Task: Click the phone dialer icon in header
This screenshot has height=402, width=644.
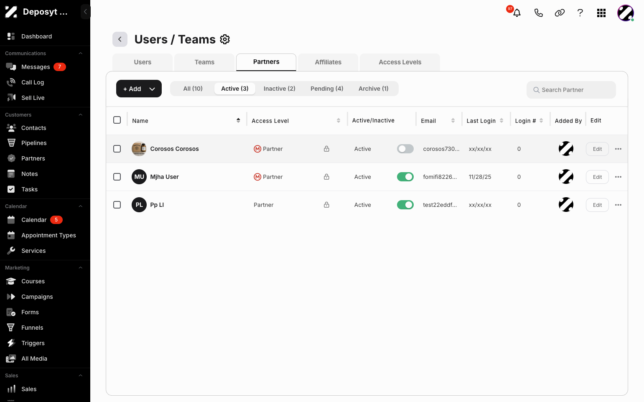Action: tap(539, 13)
